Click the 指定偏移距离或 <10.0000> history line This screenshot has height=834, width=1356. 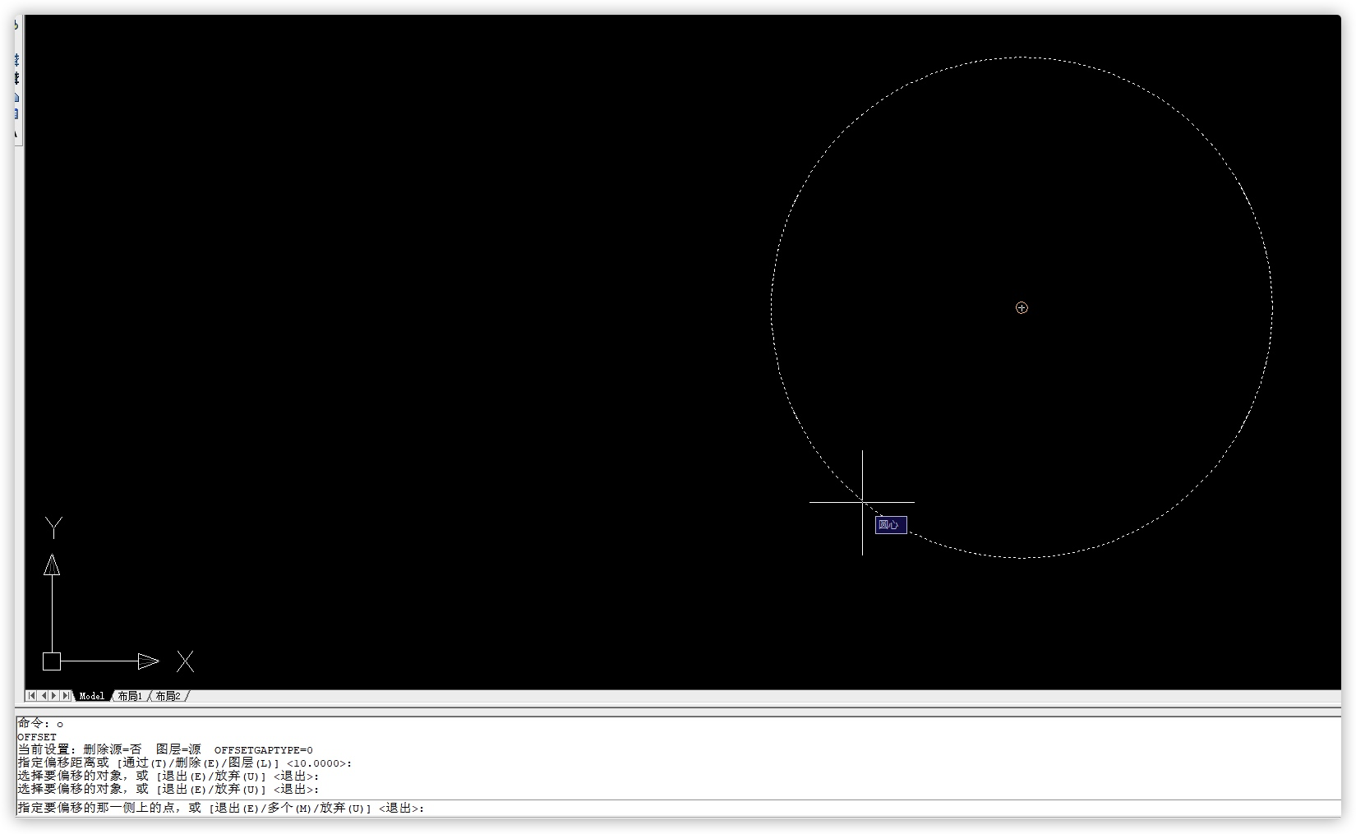(185, 763)
